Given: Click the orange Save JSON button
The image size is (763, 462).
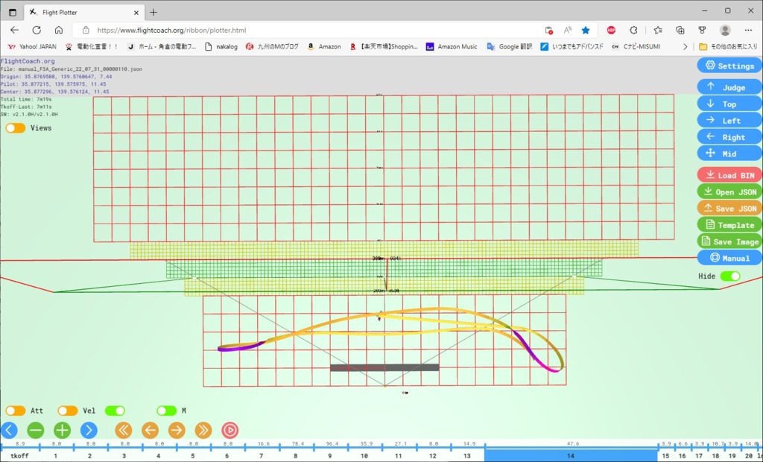Looking at the screenshot, I should [x=729, y=208].
